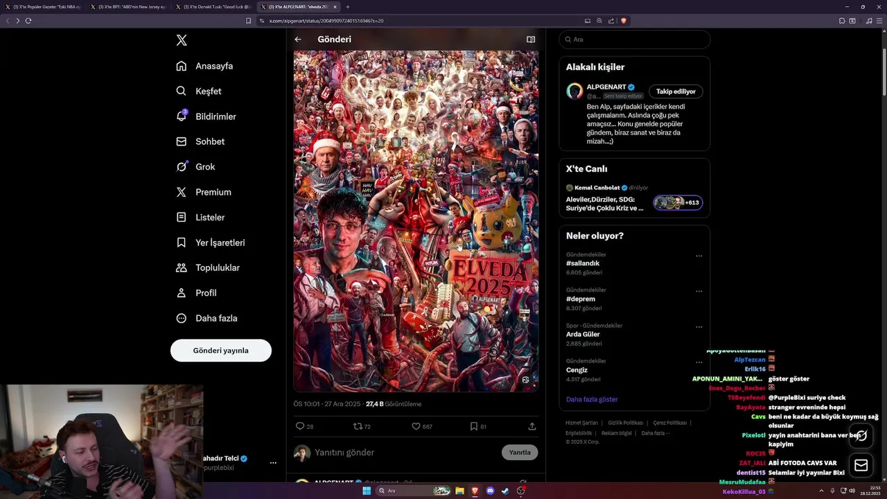Open more options for Cengiz trend
The height and width of the screenshot is (499, 887).
pos(699,362)
